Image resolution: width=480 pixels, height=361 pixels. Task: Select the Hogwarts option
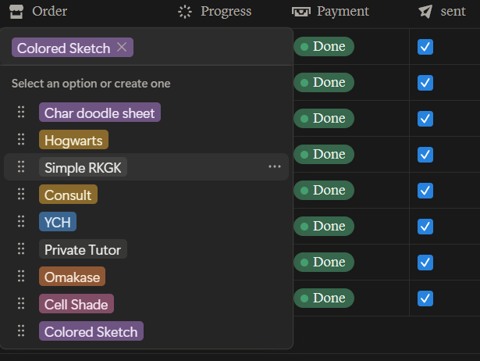[73, 139]
